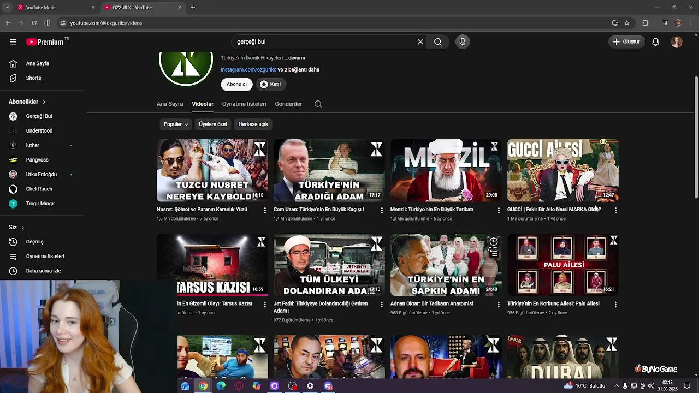Click the page vertical scrollbar

696,138
